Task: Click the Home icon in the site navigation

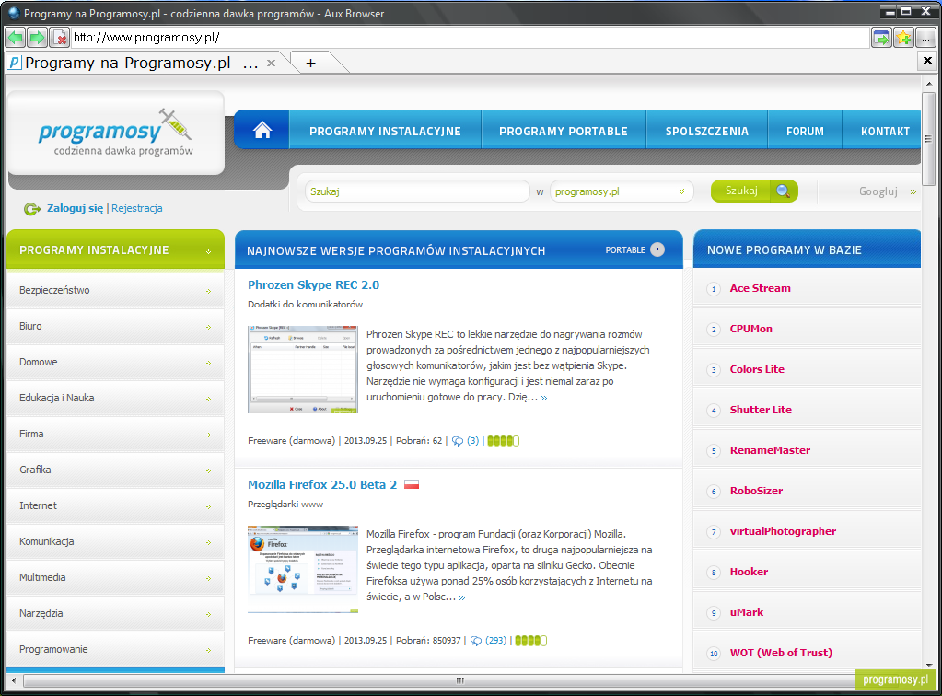Action: coord(262,130)
